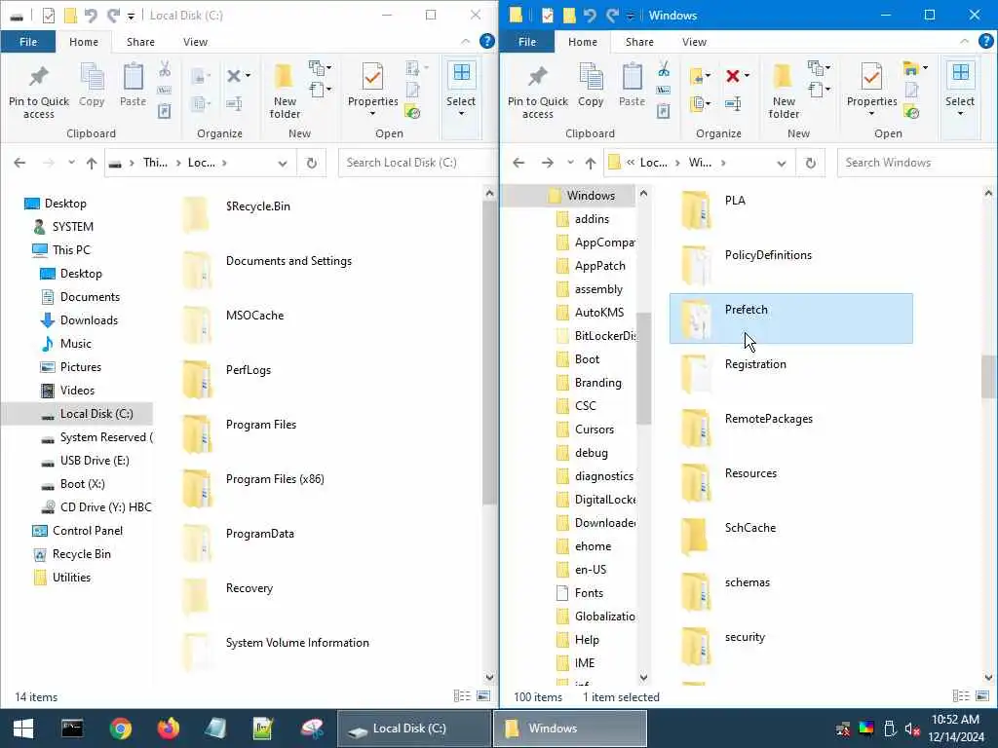Click scrollbar of Local Disk file list
This screenshot has height=748, width=998.
click(x=489, y=354)
